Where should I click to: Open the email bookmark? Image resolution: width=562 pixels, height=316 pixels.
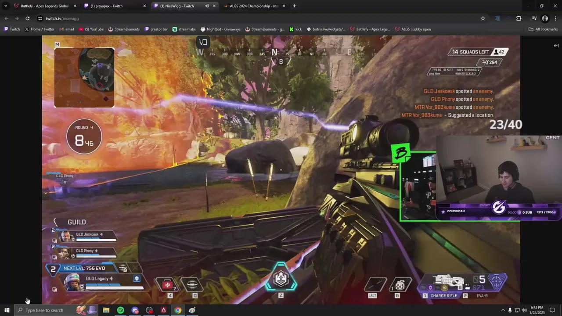pos(66,29)
